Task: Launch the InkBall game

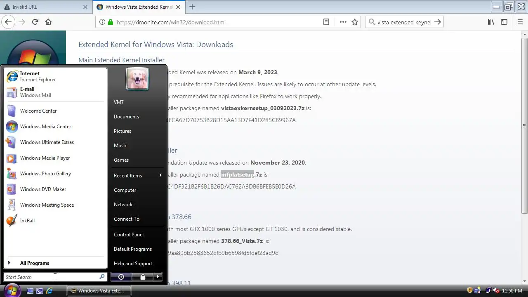Action: pyautogui.click(x=55, y=221)
